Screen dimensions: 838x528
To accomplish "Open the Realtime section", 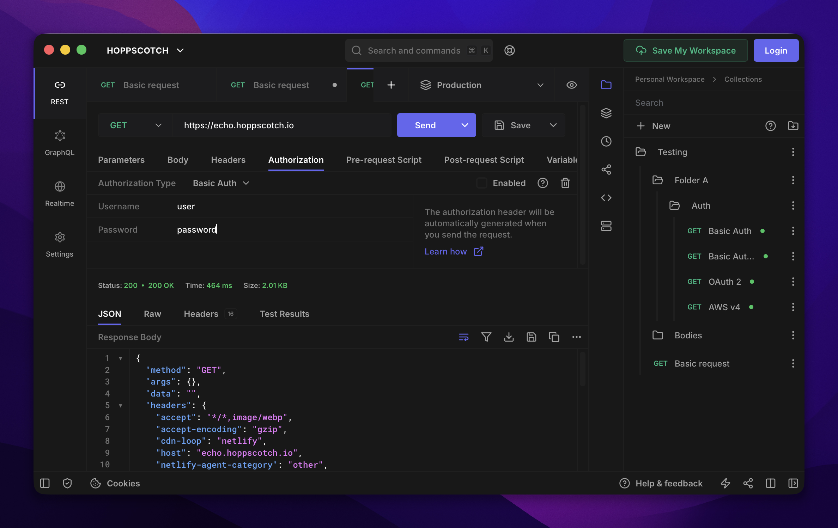I will click(x=60, y=194).
